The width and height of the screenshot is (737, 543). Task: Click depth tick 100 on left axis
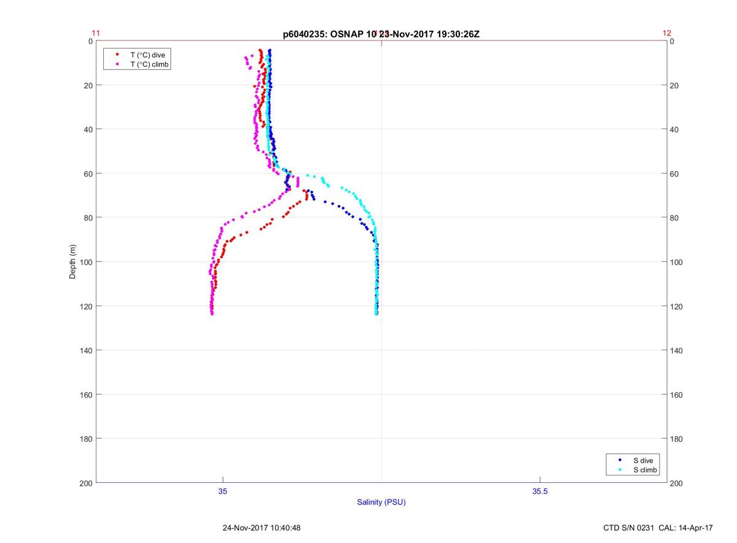coord(87,262)
